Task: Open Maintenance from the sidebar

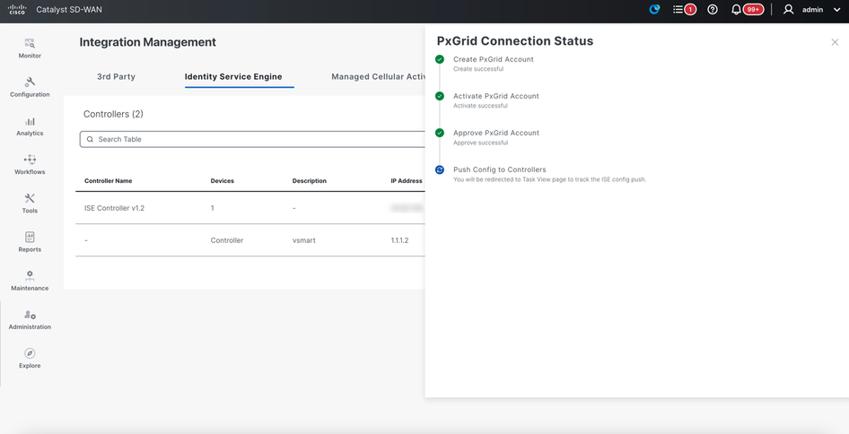Action: [x=30, y=282]
